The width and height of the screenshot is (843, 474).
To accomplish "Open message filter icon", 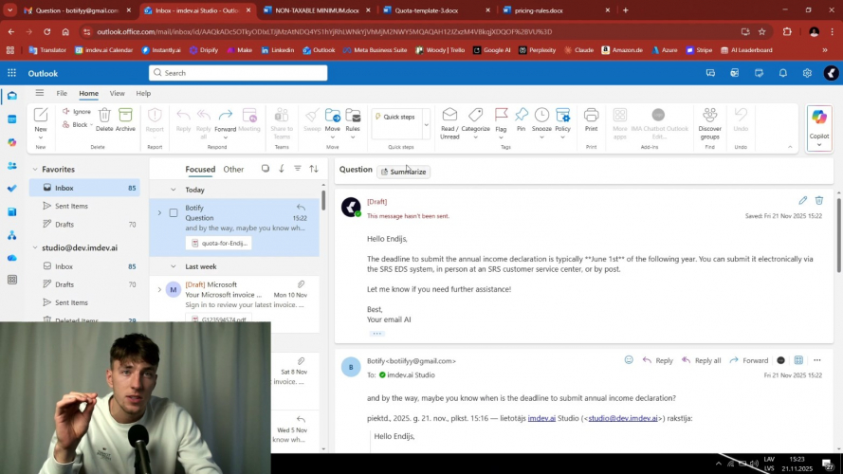I will tap(298, 169).
